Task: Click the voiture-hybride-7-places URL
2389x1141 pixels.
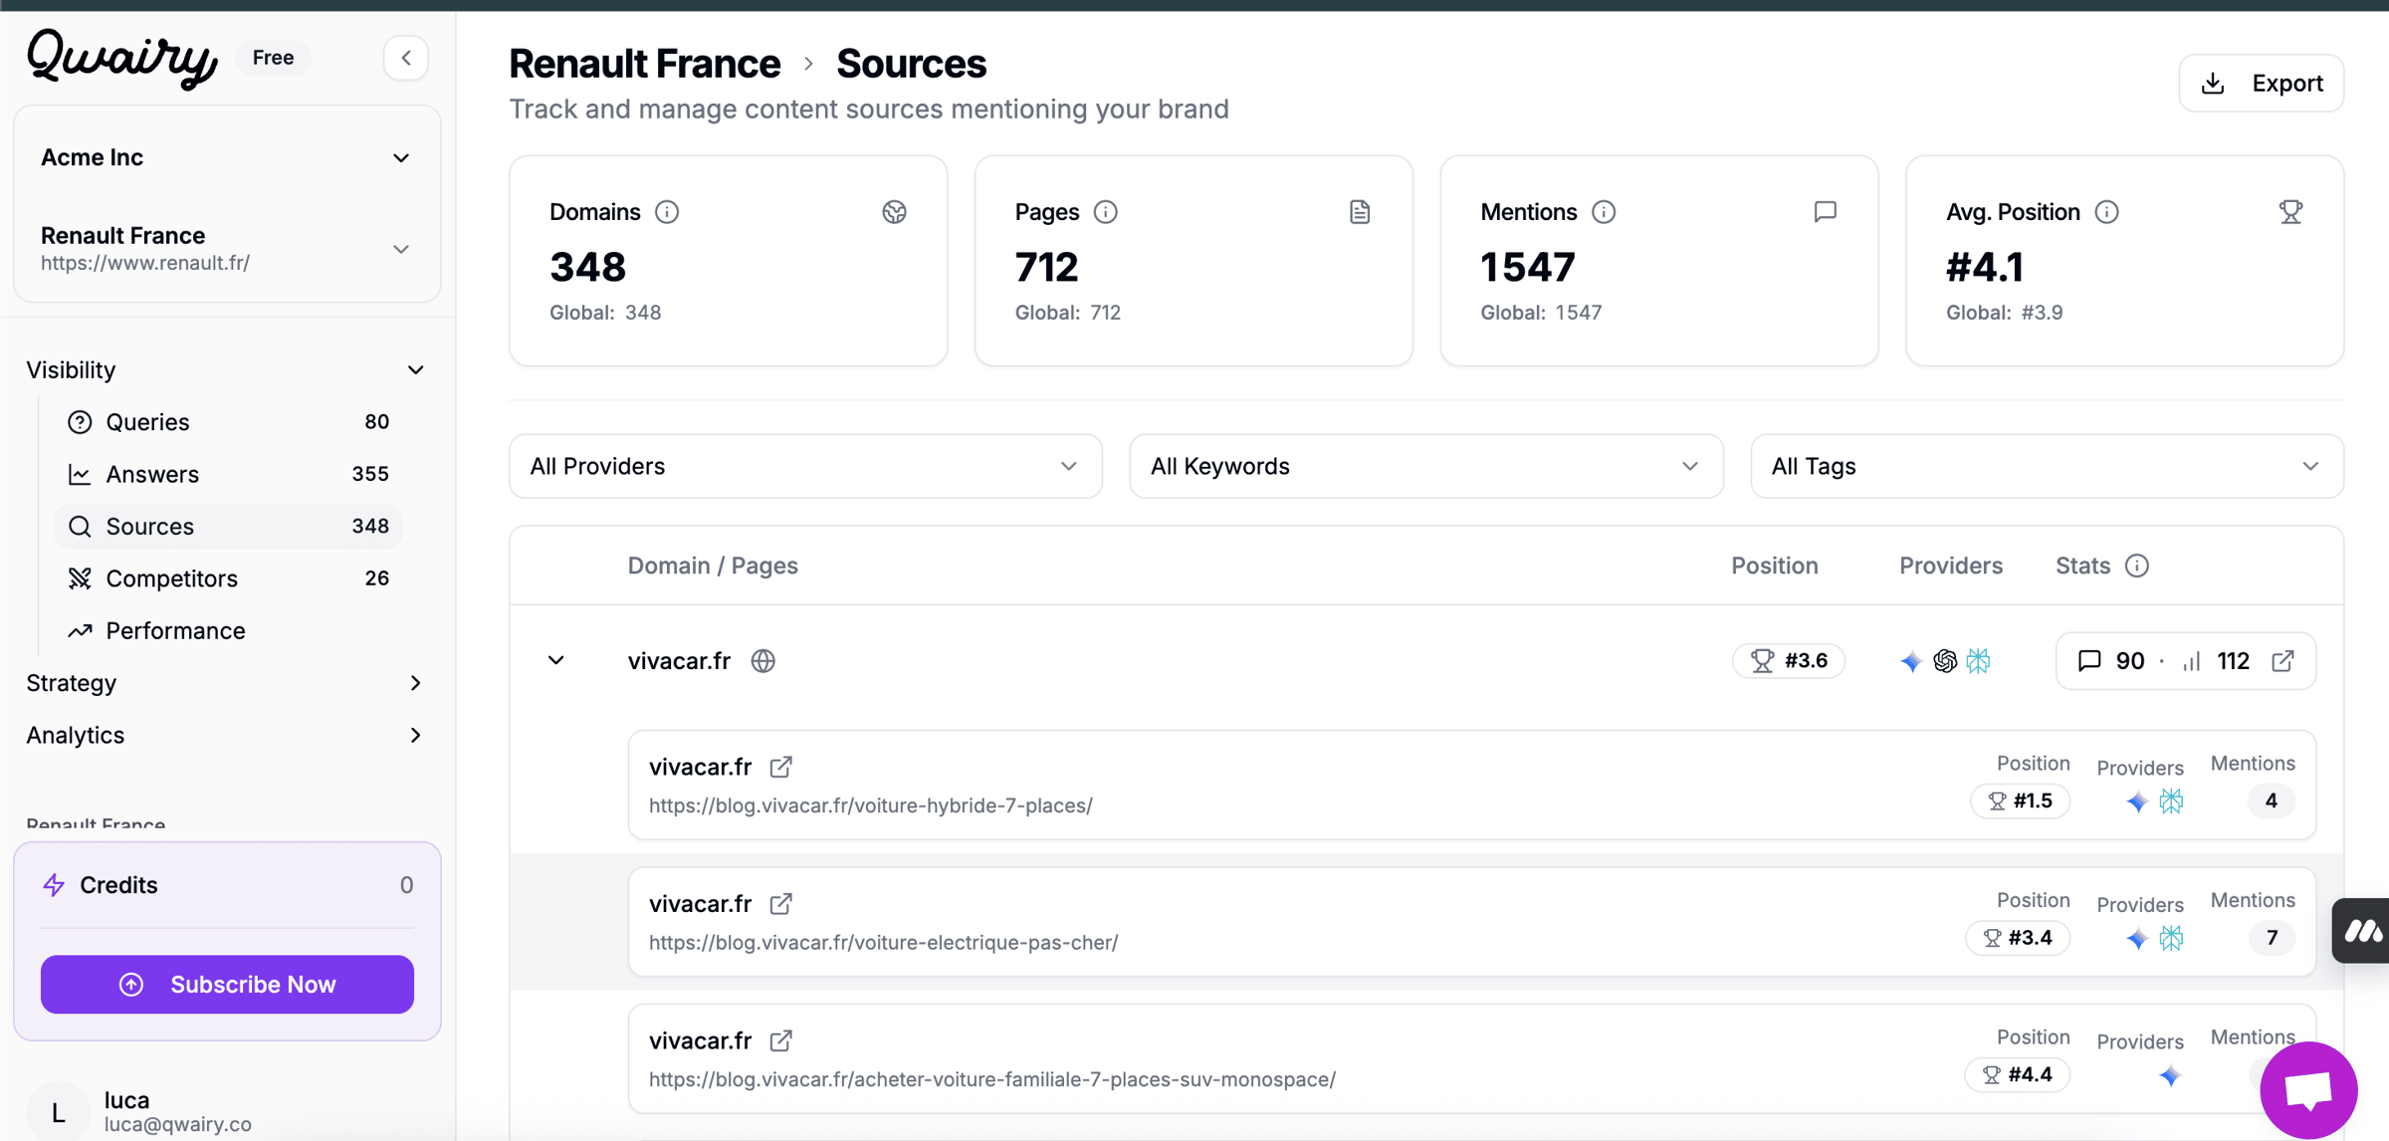Action: coord(871,805)
